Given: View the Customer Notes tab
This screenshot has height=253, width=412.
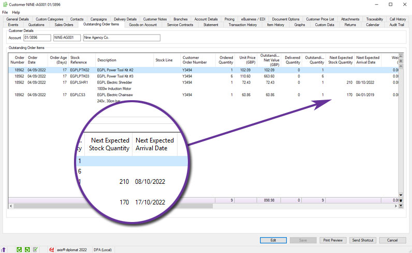Looking at the screenshot, I should 155,19.
